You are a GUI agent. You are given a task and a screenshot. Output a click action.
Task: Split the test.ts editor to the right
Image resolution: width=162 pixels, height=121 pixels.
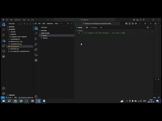tap(148, 27)
